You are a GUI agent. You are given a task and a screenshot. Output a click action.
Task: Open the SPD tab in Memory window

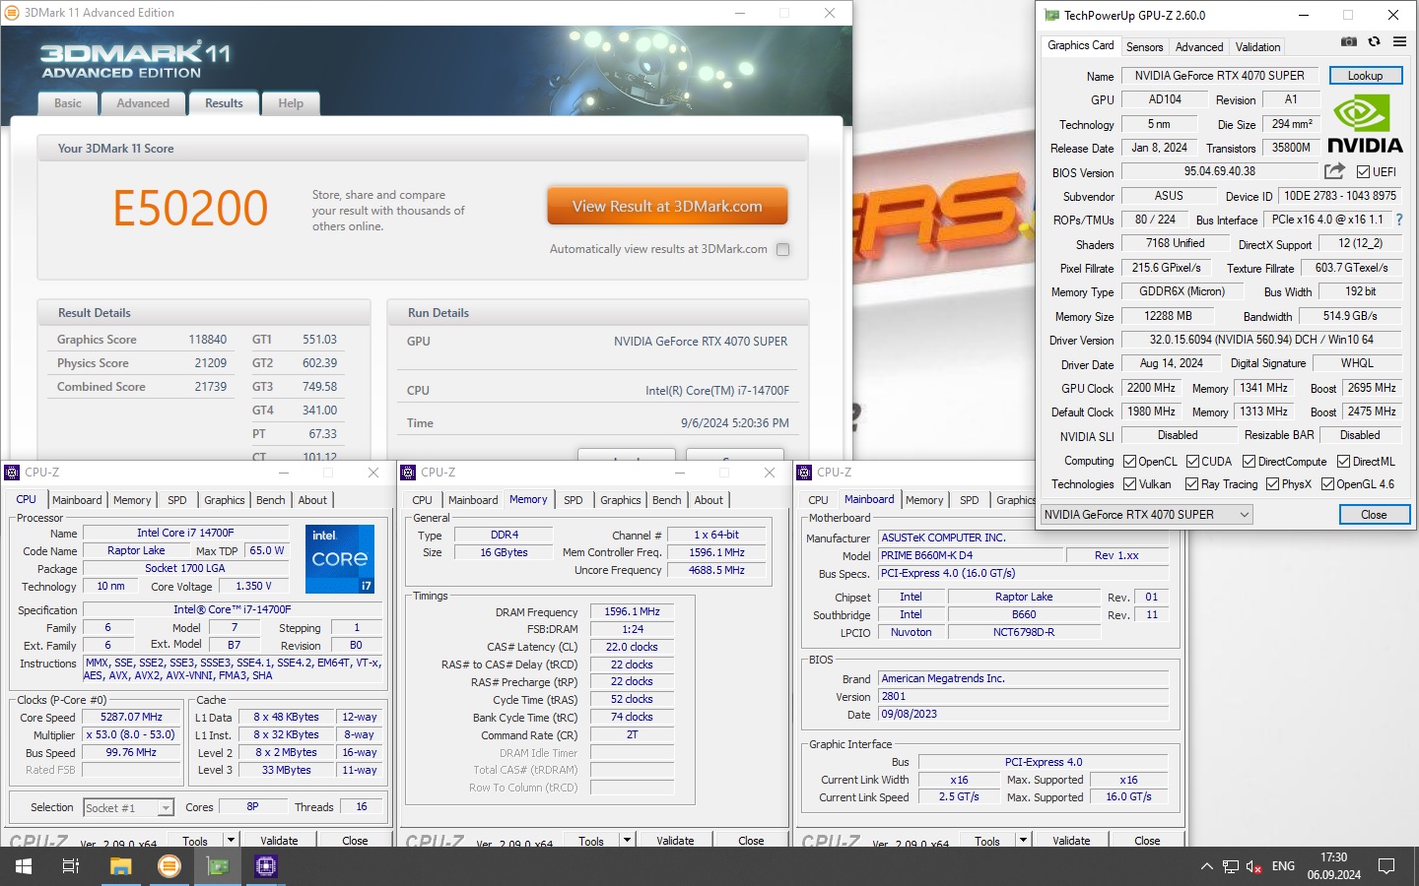573,500
